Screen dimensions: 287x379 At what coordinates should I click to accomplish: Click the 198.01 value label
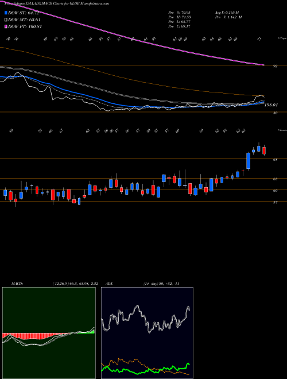pyautogui.click(x=272, y=105)
